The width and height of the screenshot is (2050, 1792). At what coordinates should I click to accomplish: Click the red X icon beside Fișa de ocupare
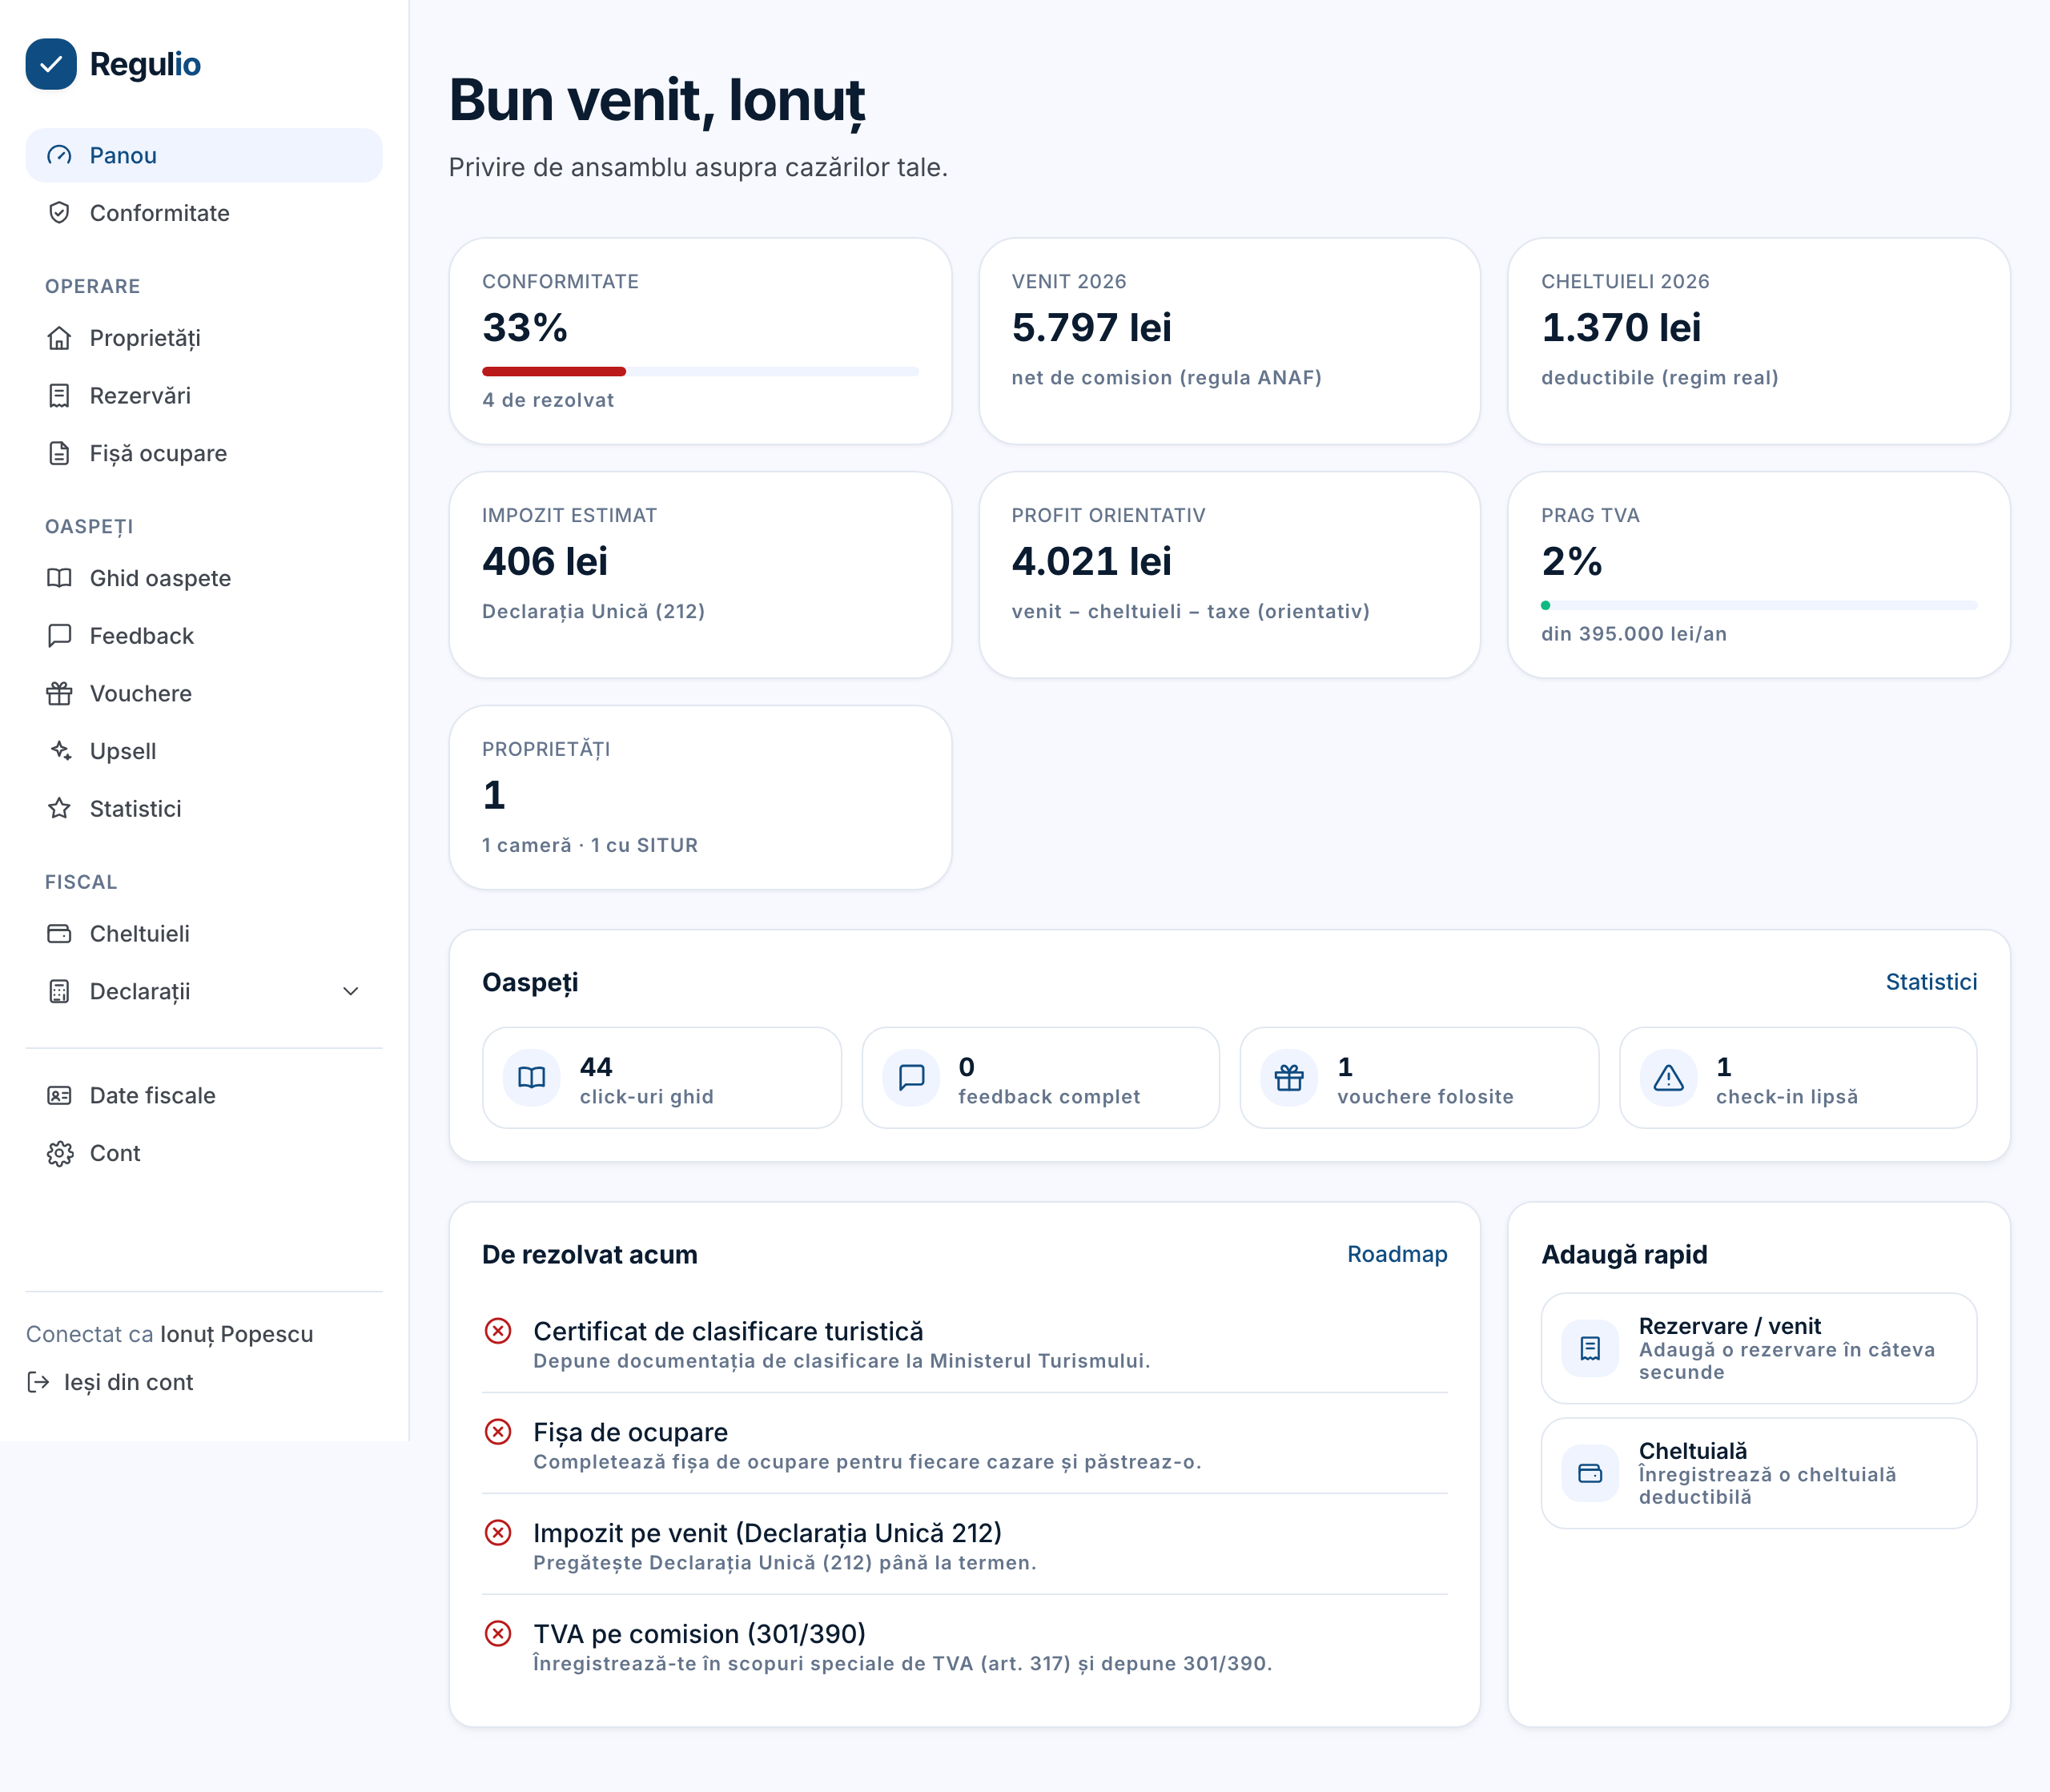[498, 1432]
